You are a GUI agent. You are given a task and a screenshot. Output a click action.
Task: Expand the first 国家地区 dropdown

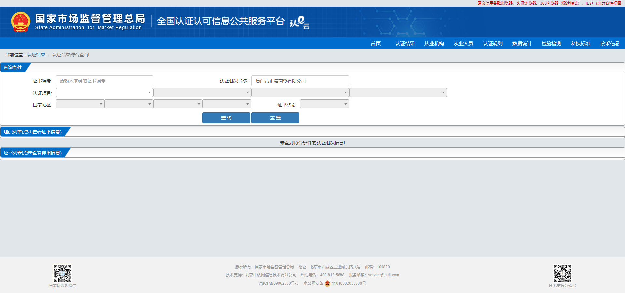[x=80, y=104]
